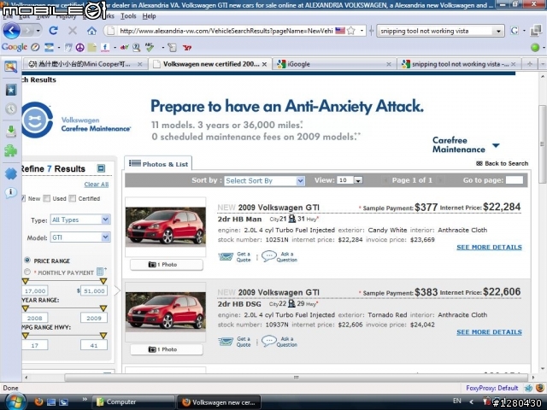Click the ABC spell check icon
The height and width of the screenshot is (410, 547).
coord(150,47)
